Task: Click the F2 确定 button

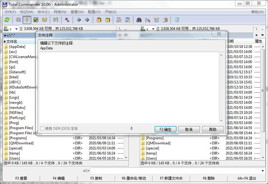Action: pyautogui.click(x=165, y=129)
